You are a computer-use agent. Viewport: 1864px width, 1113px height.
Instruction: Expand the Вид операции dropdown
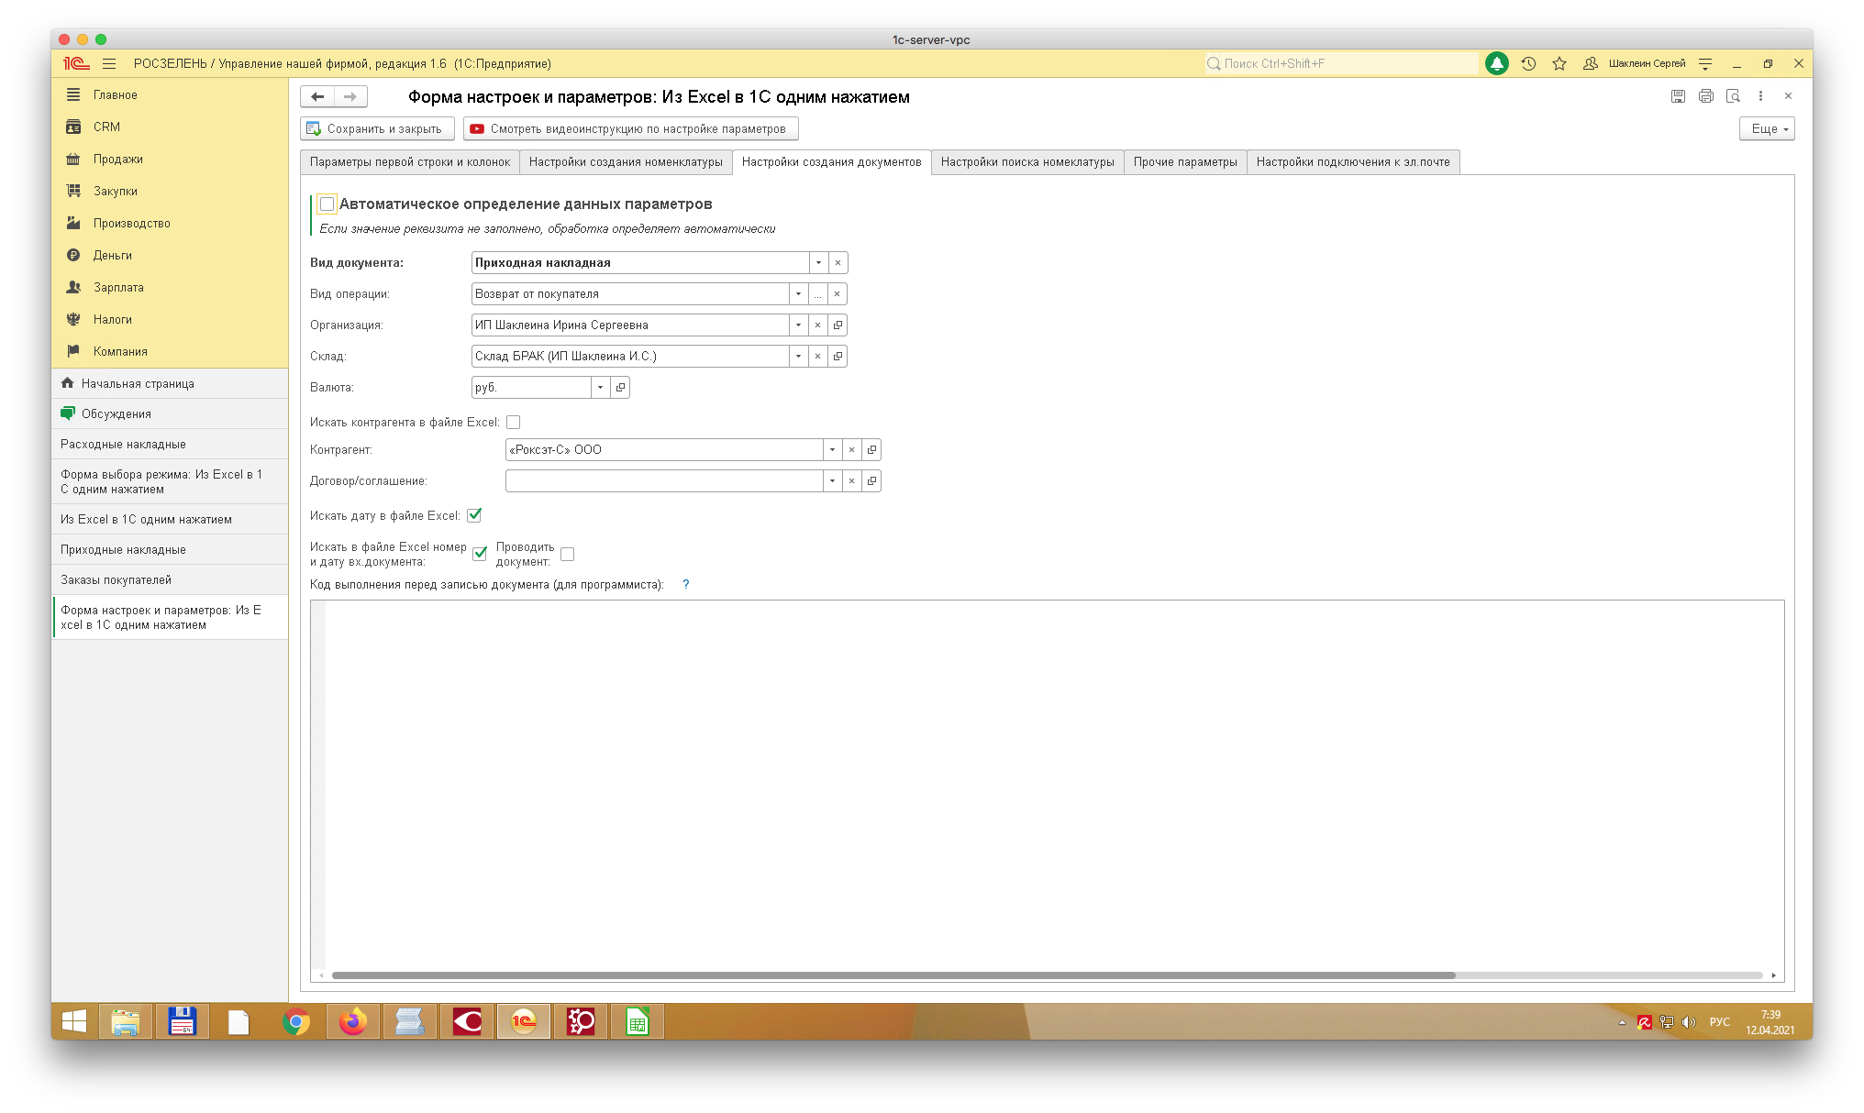798,293
